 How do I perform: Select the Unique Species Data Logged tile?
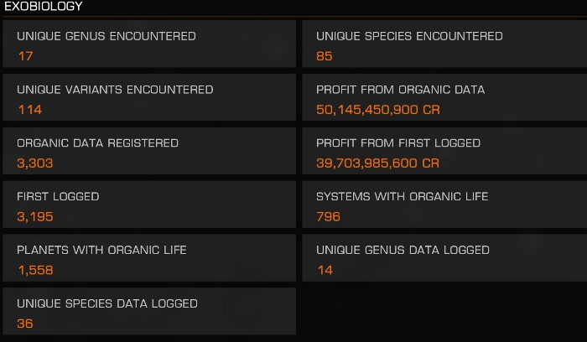coord(149,312)
